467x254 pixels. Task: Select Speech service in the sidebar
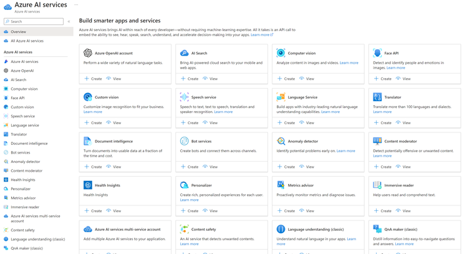22,116
